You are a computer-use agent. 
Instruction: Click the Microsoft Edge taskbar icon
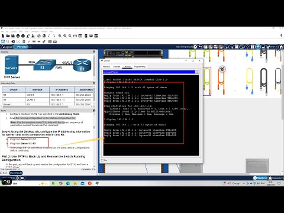[68, 183]
